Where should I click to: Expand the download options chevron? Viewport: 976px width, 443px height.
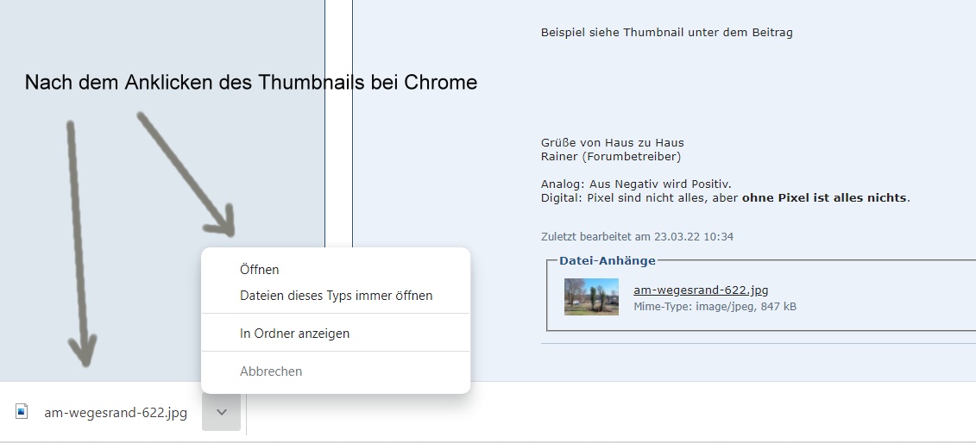(222, 412)
